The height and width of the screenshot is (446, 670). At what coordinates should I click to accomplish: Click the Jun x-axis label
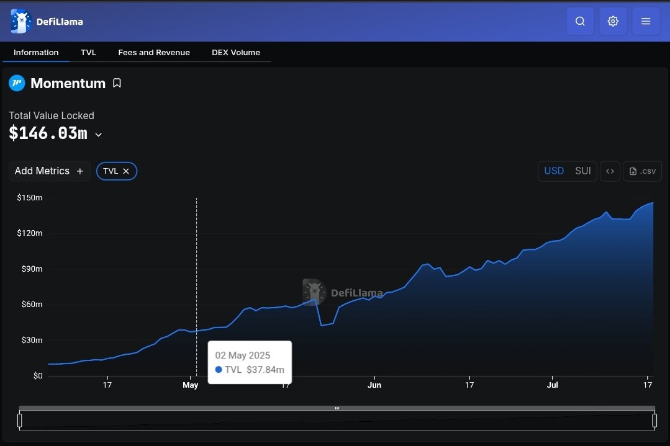374,385
